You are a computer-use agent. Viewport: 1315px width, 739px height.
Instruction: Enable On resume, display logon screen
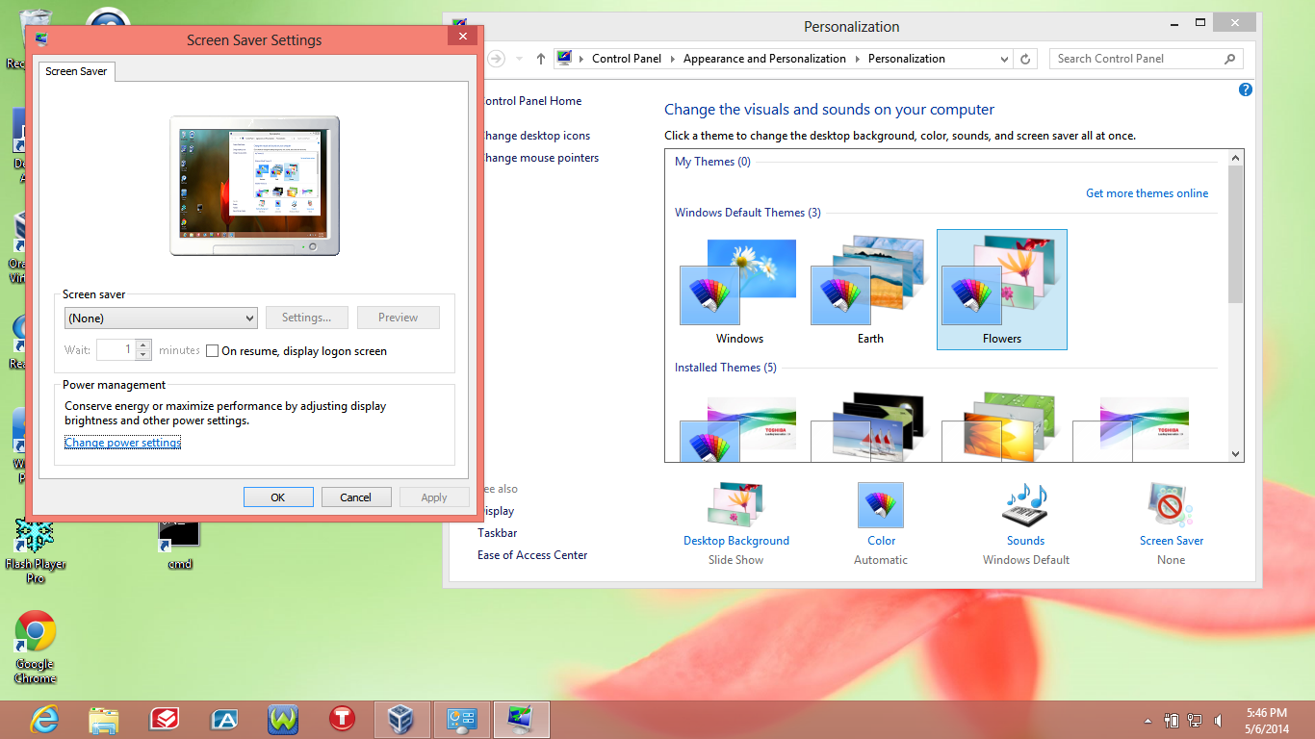tap(213, 351)
